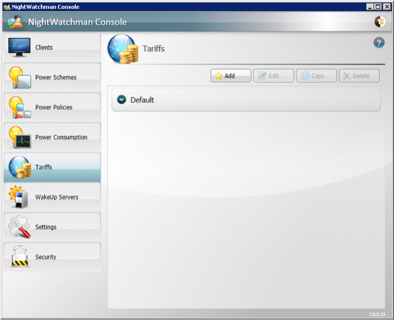Click the Power Consumption graph icon
The width and height of the screenshot is (394, 320).
coord(19,137)
